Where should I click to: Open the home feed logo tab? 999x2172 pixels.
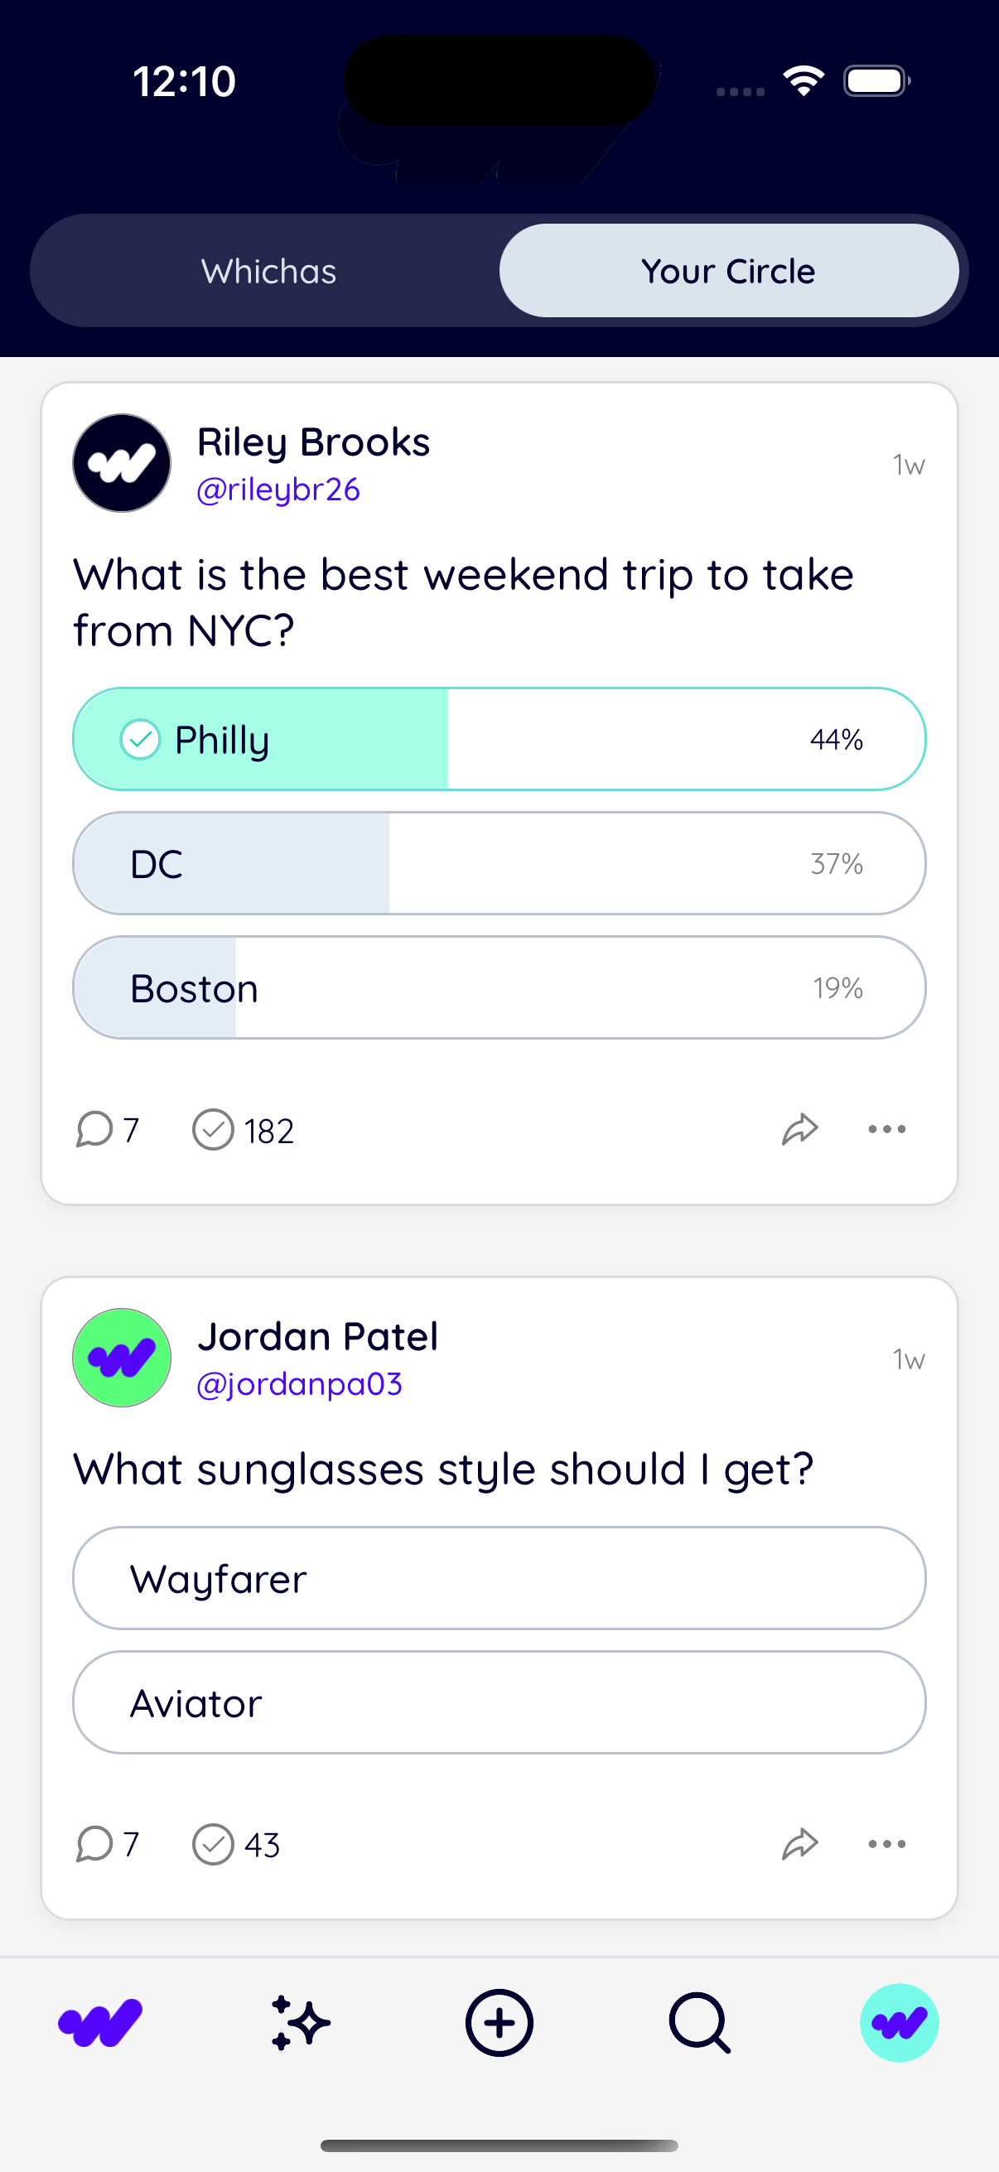pos(100,2022)
